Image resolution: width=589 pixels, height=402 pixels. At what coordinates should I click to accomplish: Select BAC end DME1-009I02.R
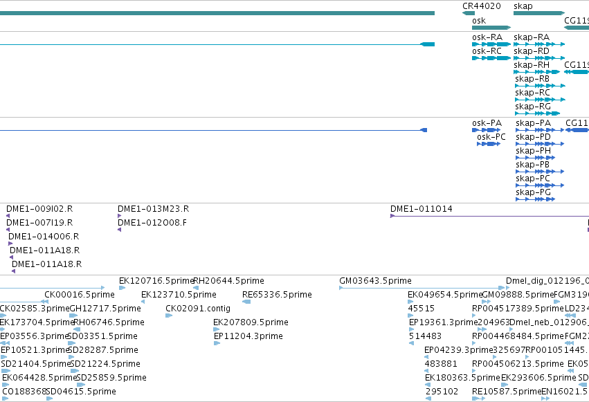pos(8,216)
